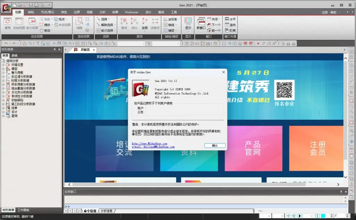Viewport: 356px width, 220px height.
Task: Switch to 工作面板 tab at bottom left
Action: point(23,210)
